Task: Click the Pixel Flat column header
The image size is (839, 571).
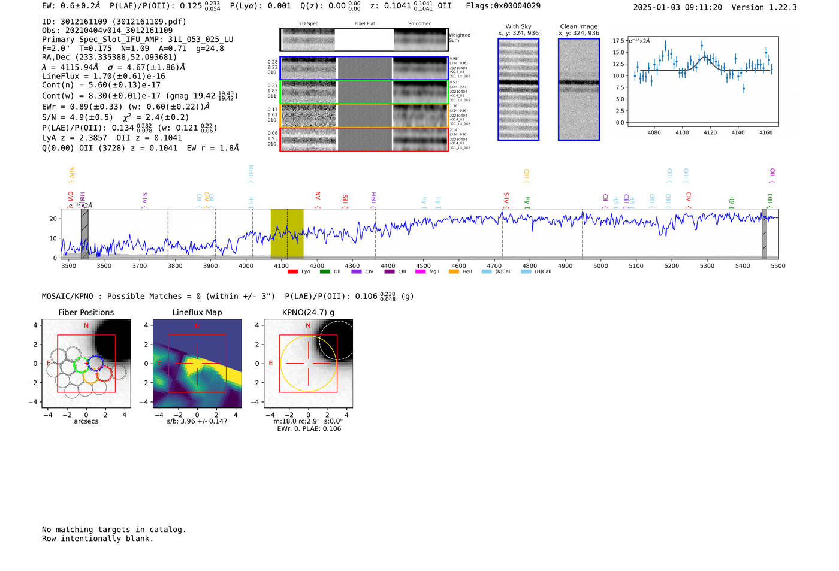Action: click(364, 24)
